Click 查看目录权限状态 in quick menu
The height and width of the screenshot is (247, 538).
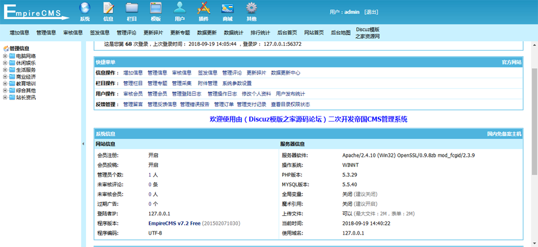(291, 104)
